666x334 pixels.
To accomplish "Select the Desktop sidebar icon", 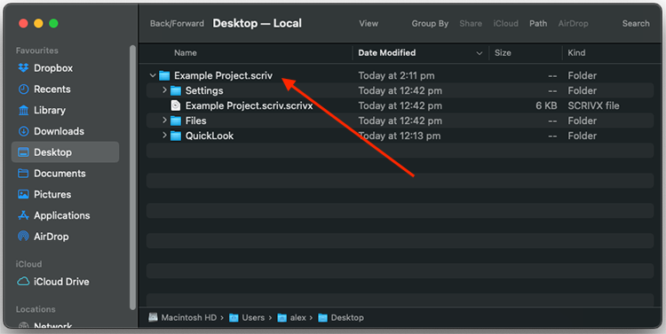I will pyautogui.click(x=23, y=152).
